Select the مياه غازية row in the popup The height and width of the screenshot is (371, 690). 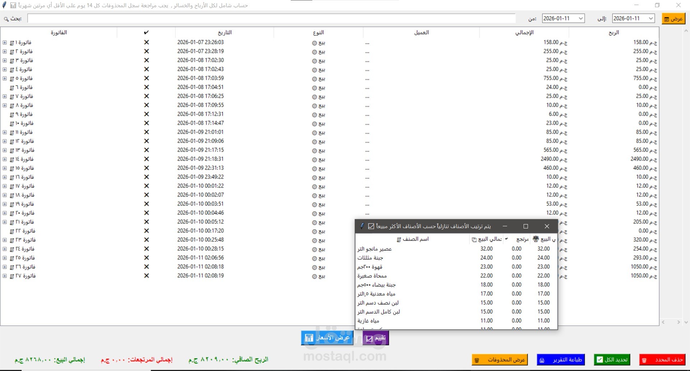(456, 320)
